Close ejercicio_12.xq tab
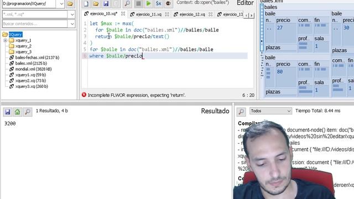 (x=210, y=14)
